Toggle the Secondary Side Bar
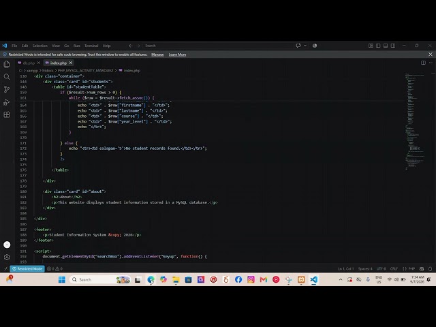The height and width of the screenshot is (327, 436). coord(393,46)
